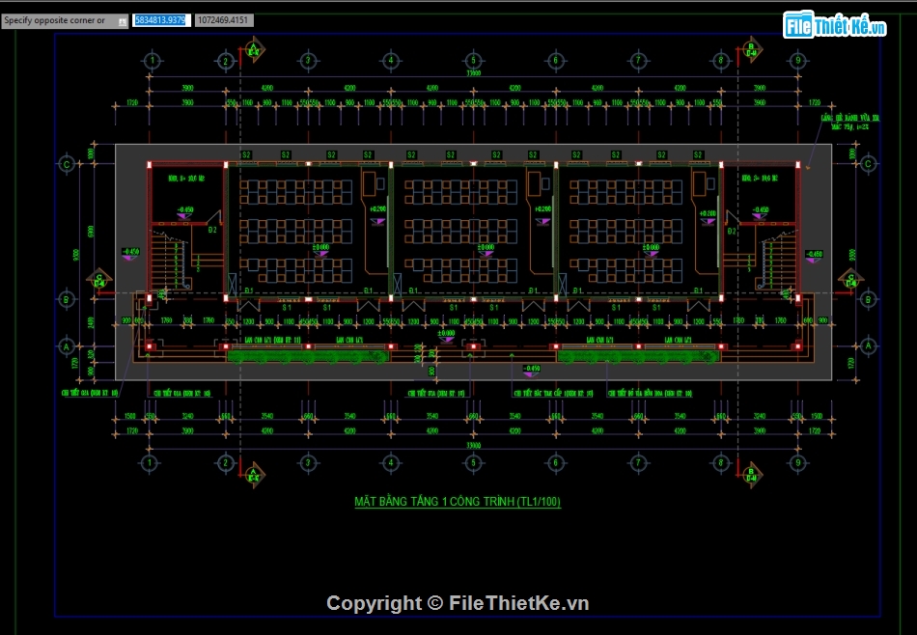Click the Copyright FileThietKe.vn watermark text

point(458,603)
